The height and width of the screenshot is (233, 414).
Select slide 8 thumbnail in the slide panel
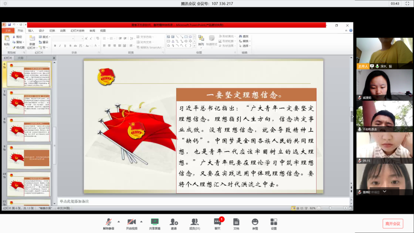(x=29, y=130)
